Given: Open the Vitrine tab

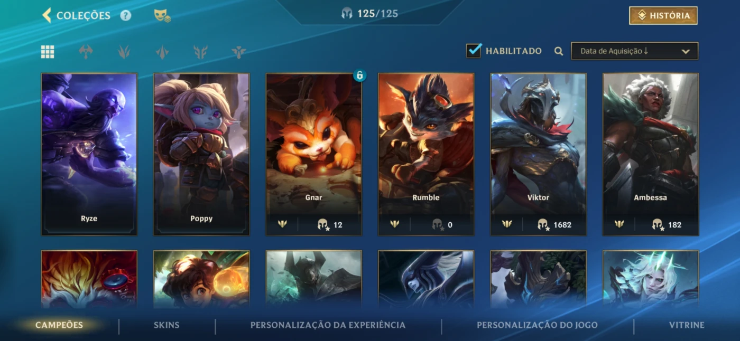Looking at the screenshot, I should (x=687, y=325).
